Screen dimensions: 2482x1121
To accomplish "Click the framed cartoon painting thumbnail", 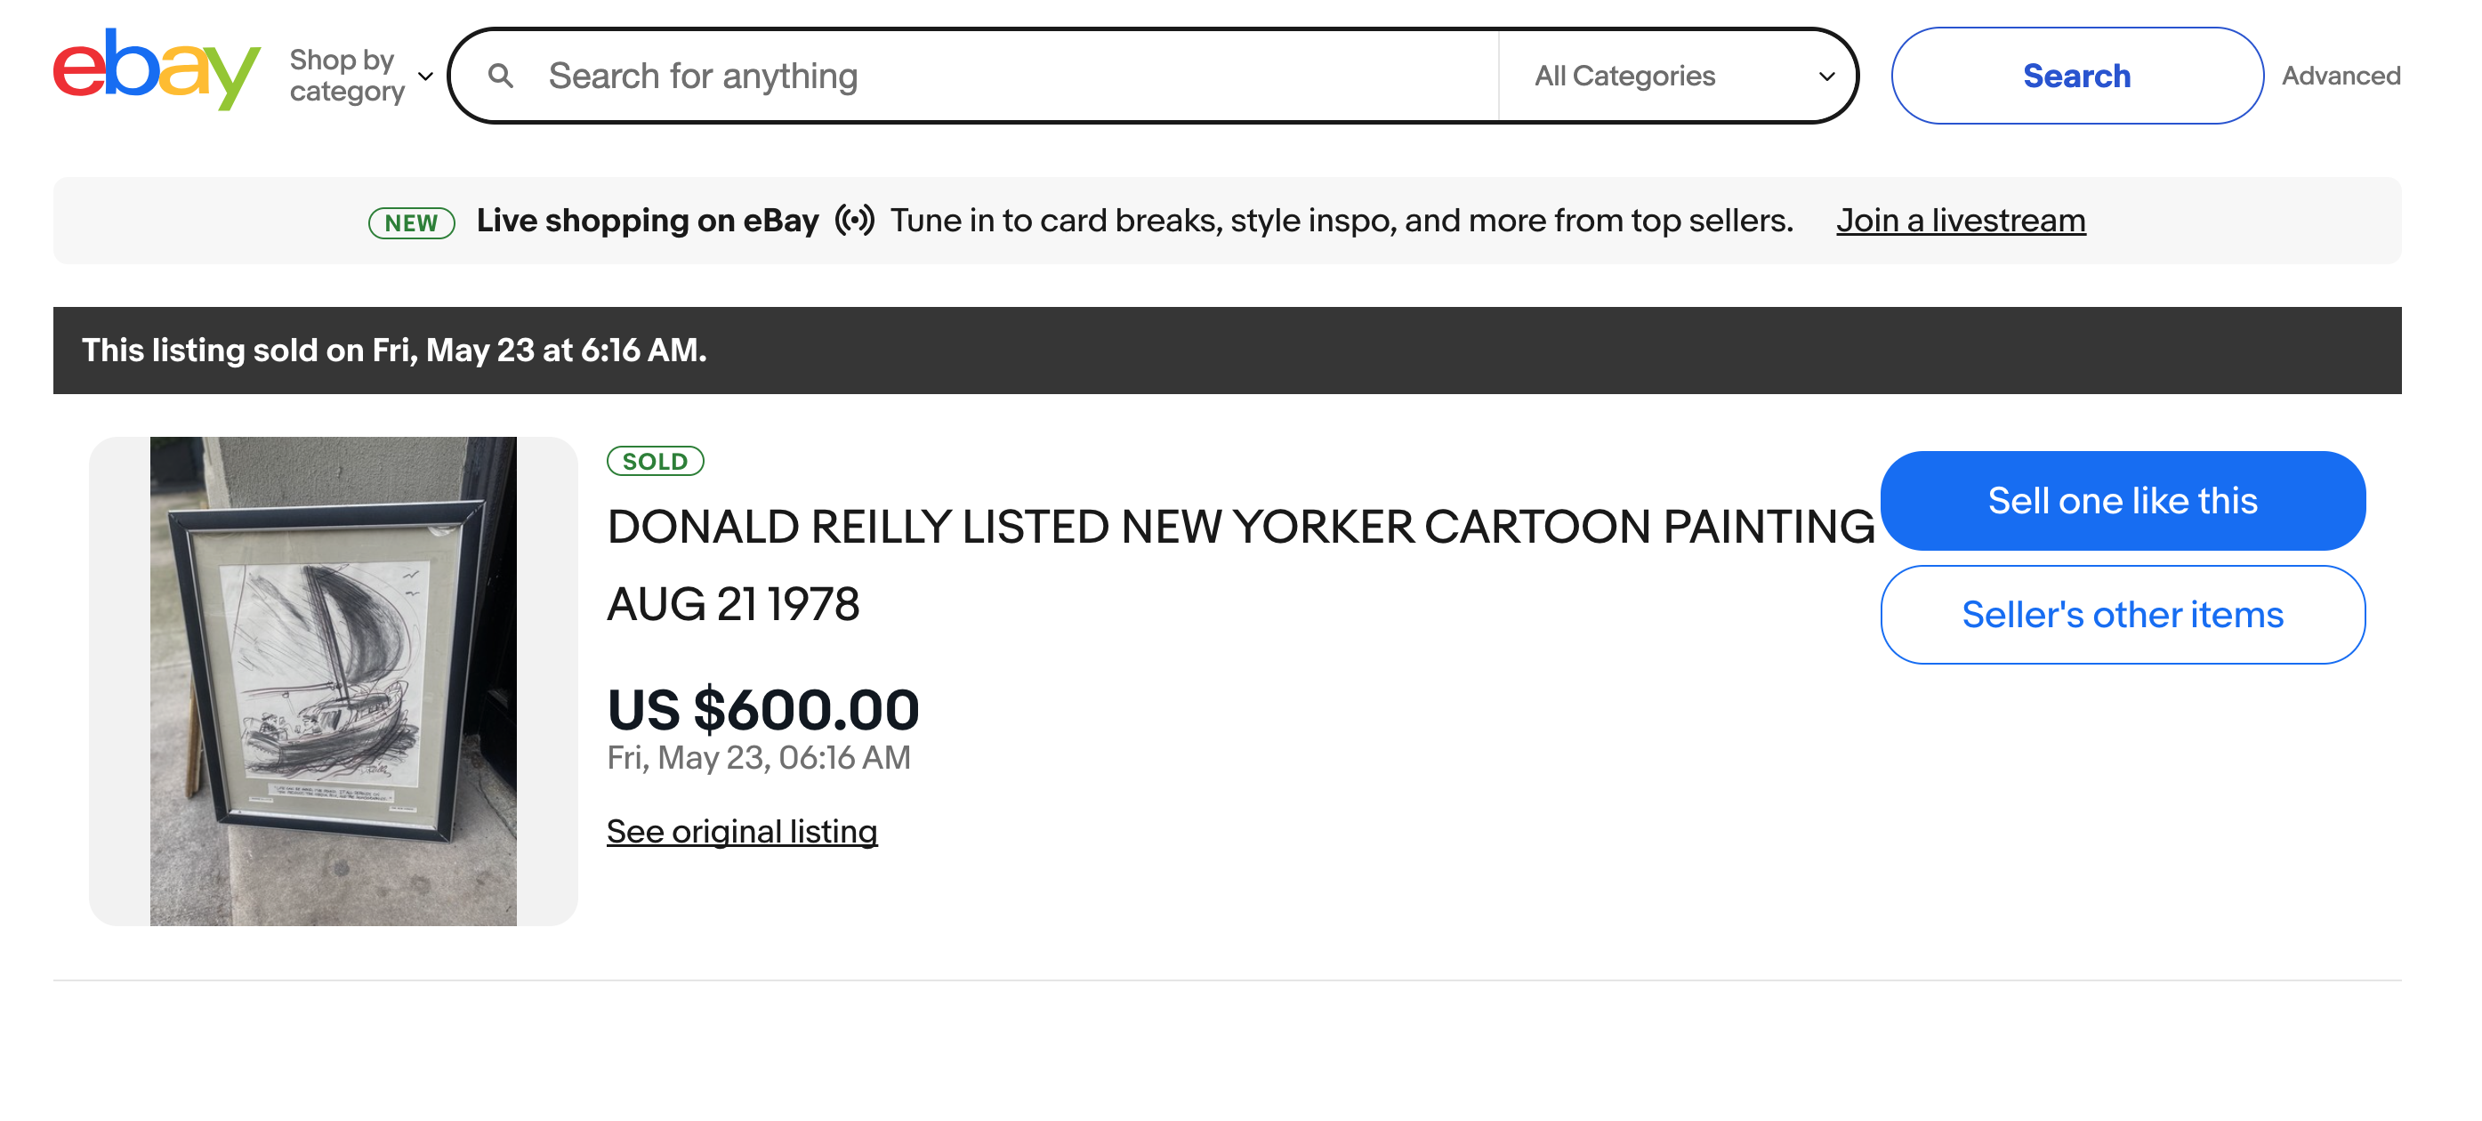I will pos(334,681).
